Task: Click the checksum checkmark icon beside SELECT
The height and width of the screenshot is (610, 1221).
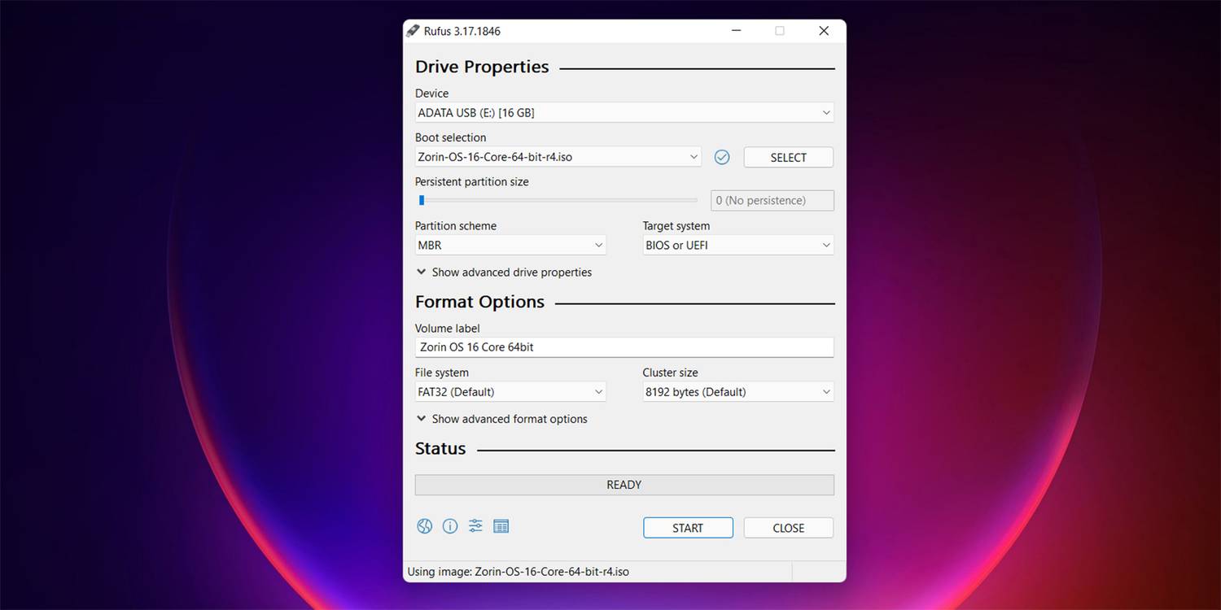Action: (x=722, y=157)
